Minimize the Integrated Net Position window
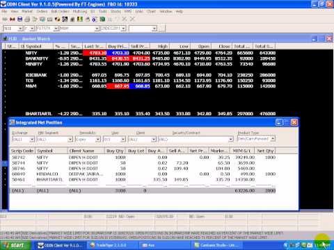This screenshot has height=250, width=334. click(279, 122)
